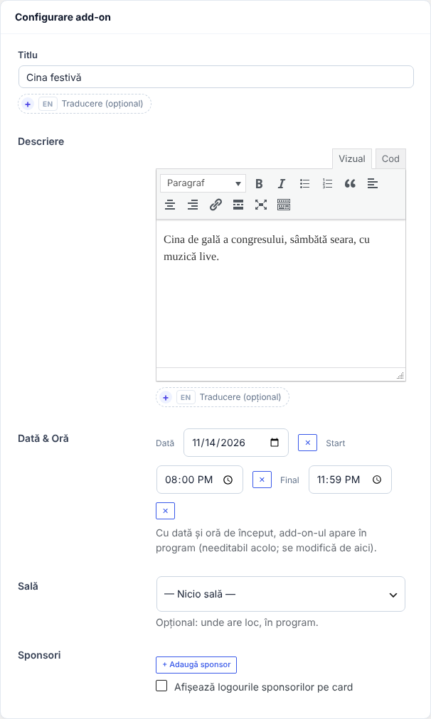Image resolution: width=431 pixels, height=719 pixels.
Task: Insert Read More tag
Action: (x=238, y=205)
